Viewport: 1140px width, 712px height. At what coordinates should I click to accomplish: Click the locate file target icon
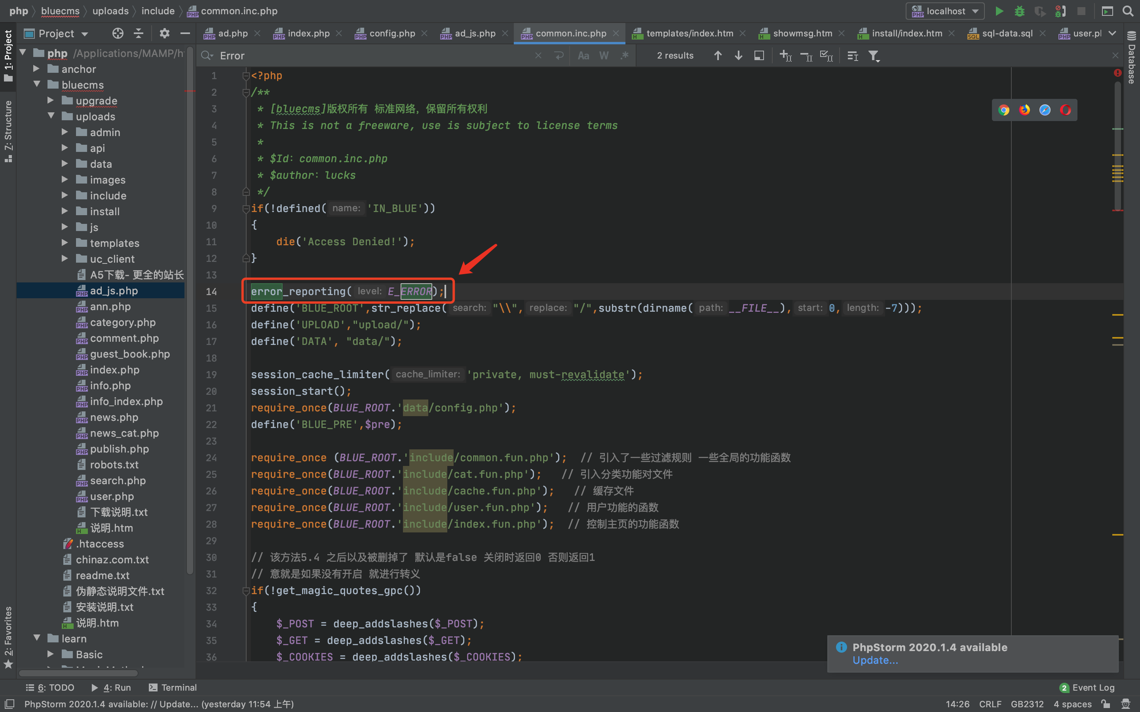(x=118, y=34)
